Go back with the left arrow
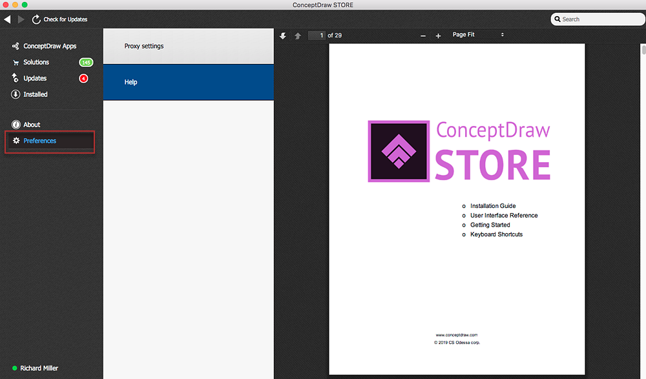646x379 pixels. click(x=7, y=19)
